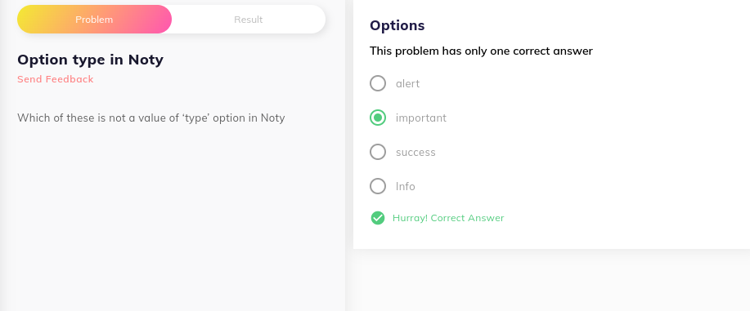Click the gray area beneath the Options card
This screenshot has width=750, height=311.
(550, 282)
